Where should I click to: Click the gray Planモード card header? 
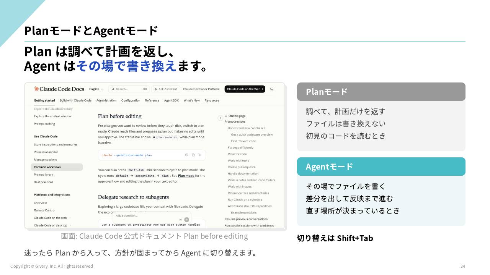click(x=381, y=92)
